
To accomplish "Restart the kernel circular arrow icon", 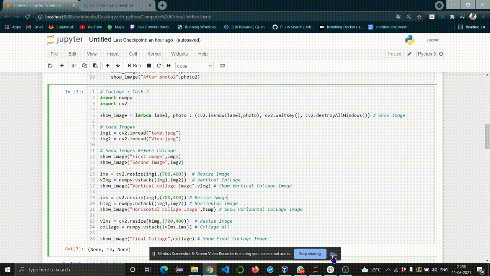I will 159,66.
